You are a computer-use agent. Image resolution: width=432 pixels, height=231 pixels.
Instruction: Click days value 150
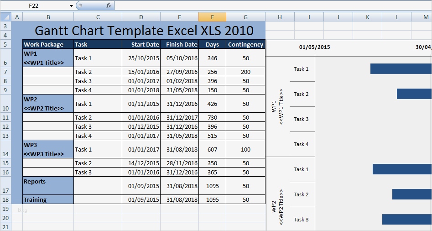212,90
